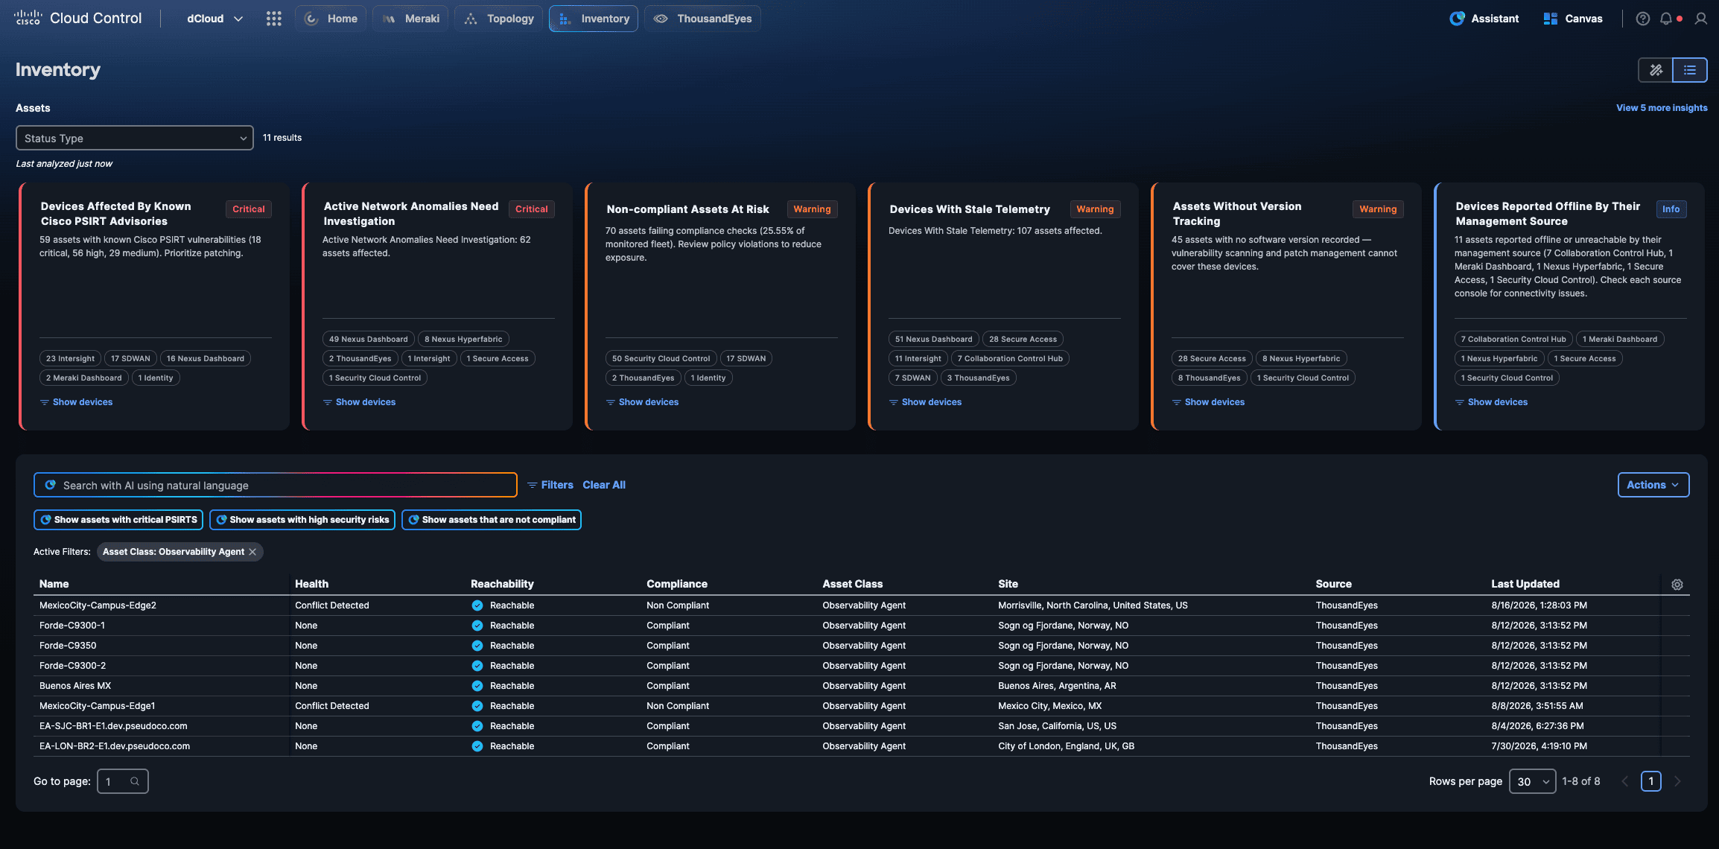This screenshot has width=1719, height=849.
Task: Open the EA-SJC-BR1-E1.dev.pseudoco.com asset
Action: [862, 726]
